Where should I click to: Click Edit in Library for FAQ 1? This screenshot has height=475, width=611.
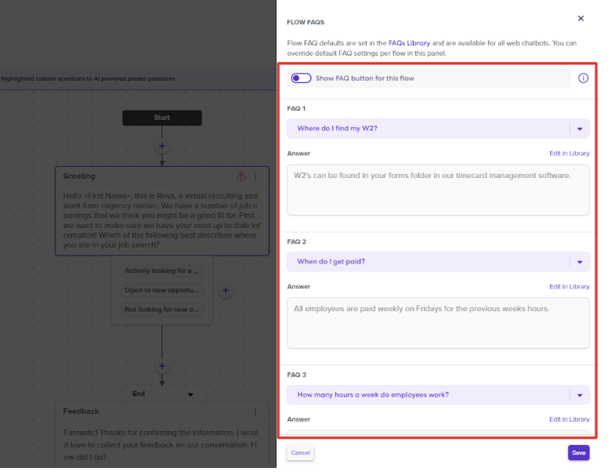(569, 154)
